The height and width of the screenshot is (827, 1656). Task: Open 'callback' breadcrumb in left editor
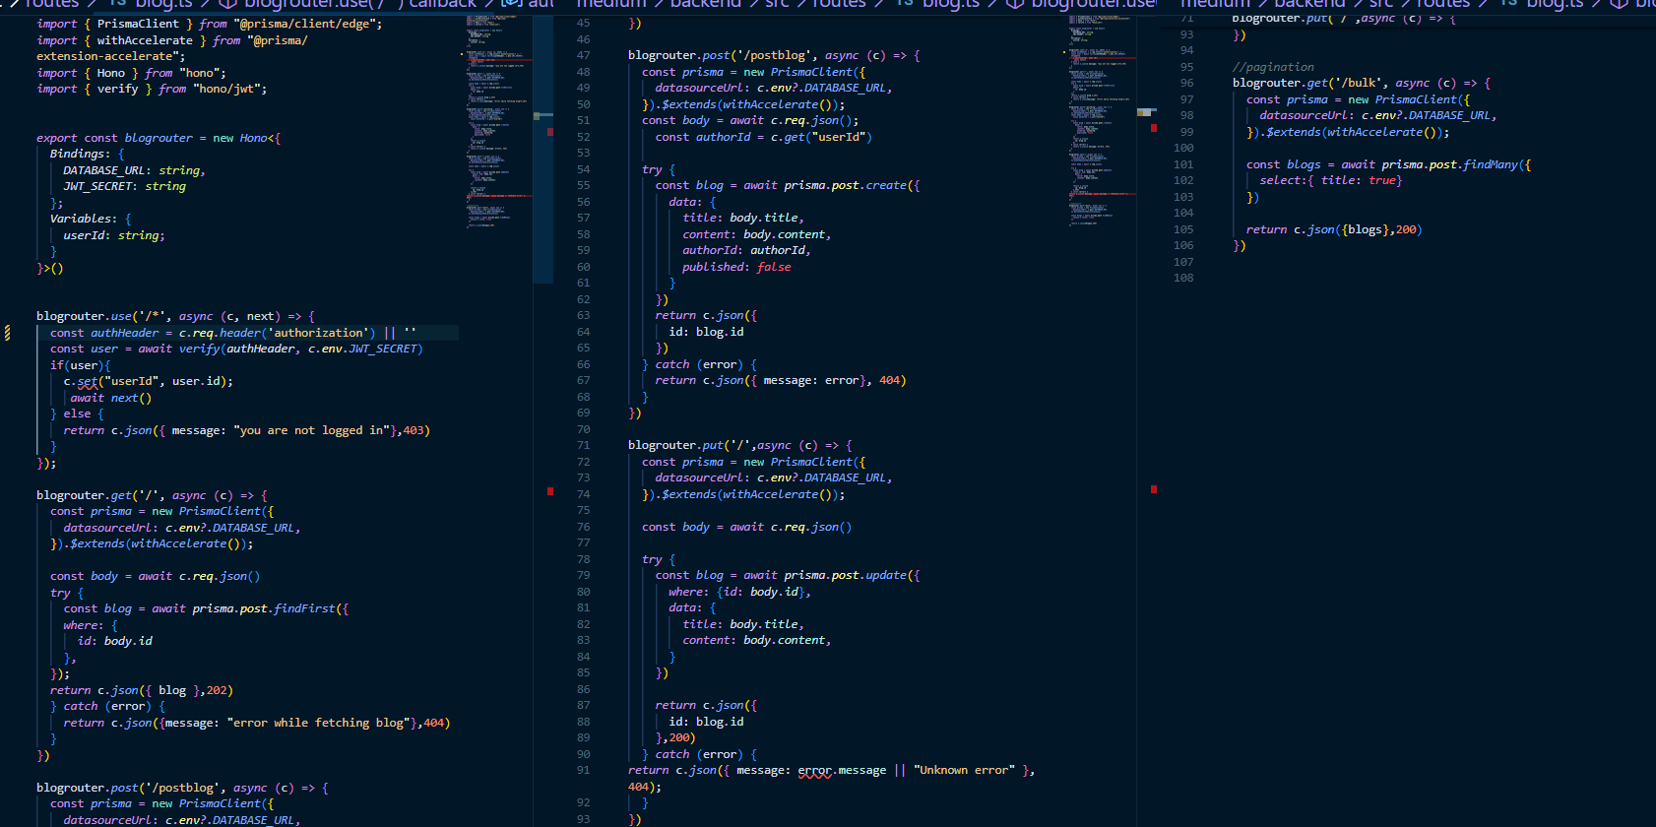(x=442, y=4)
